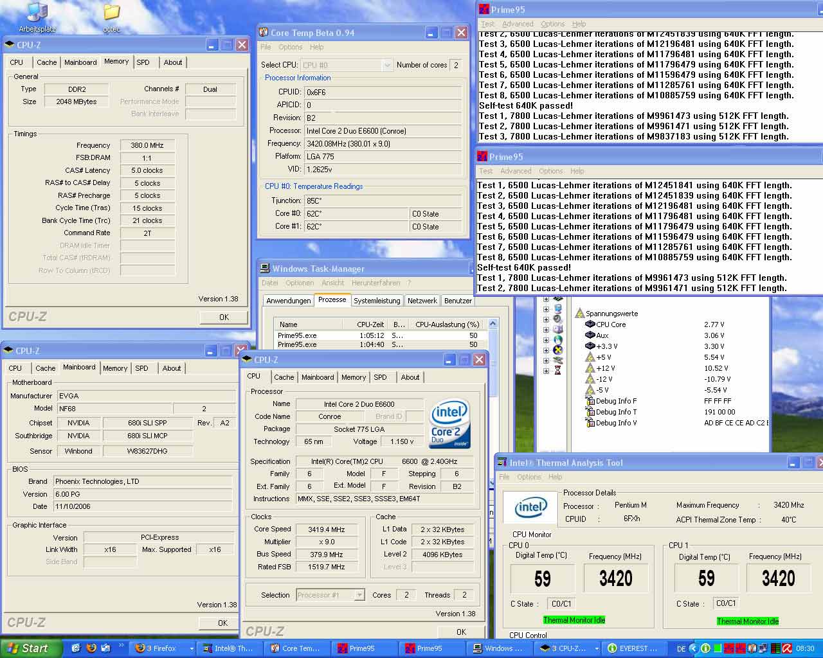The width and height of the screenshot is (823, 658).
Task: Click the 3420 frequency display for CPU 0
Action: pyautogui.click(x=616, y=579)
